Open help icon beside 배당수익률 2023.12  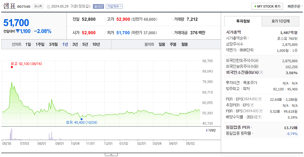pyautogui.click(x=260, y=117)
